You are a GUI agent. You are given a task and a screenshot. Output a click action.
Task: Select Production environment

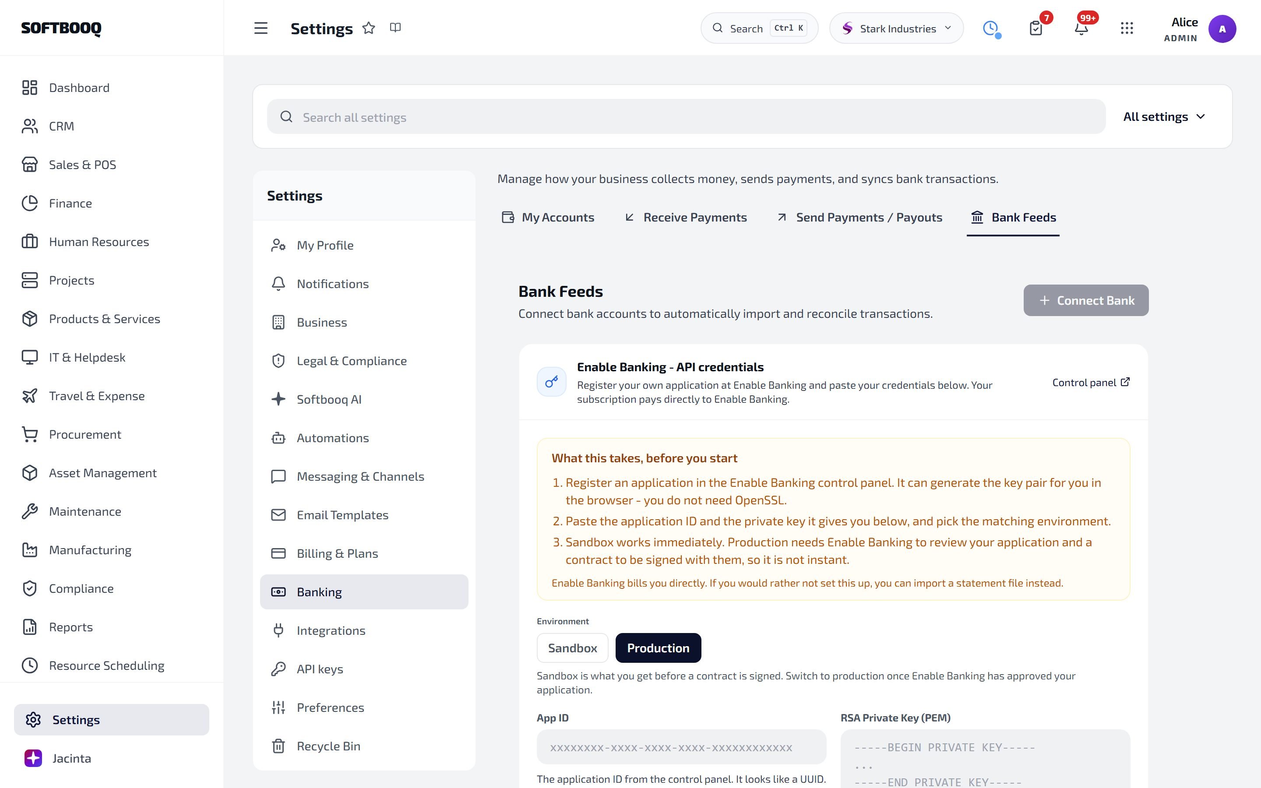tap(658, 648)
